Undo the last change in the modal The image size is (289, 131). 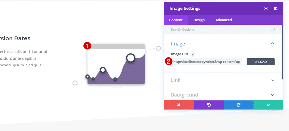click(x=209, y=105)
